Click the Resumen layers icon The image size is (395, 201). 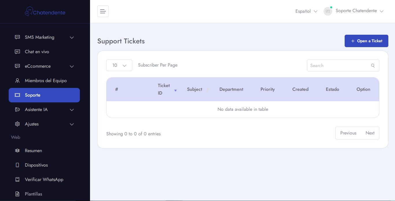coord(17,151)
